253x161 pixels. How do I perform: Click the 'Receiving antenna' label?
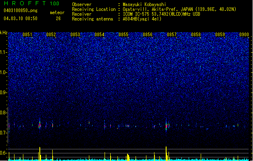click(93, 19)
